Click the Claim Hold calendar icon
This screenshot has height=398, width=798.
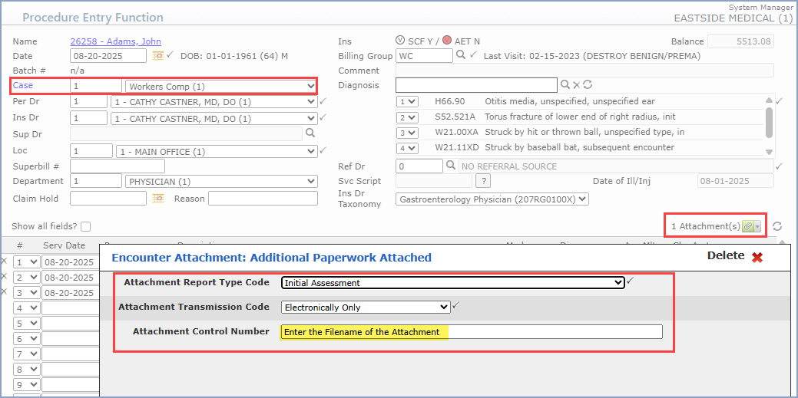pos(157,199)
